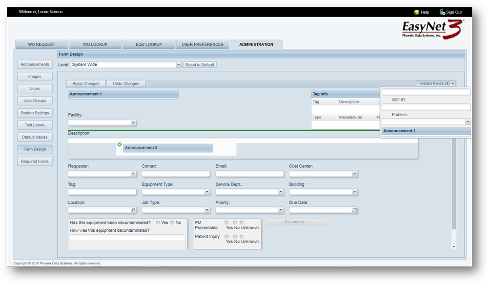Open the Hidden Fields (4) dropdown
The width and height of the screenshot is (489, 284).
click(x=436, y=83)
